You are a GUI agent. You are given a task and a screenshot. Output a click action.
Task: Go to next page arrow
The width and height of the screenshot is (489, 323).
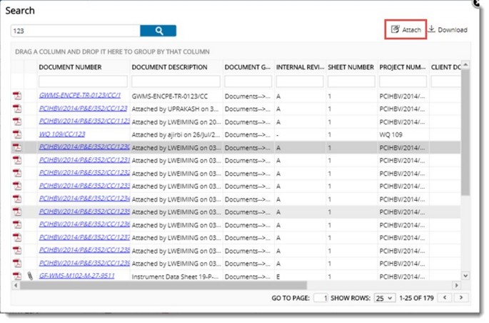pos(462,297)
